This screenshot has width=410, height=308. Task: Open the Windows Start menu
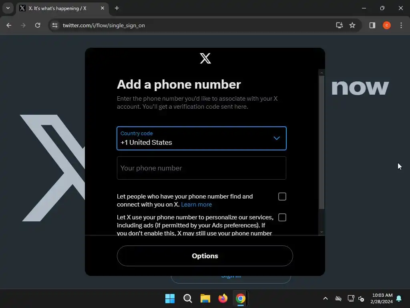tap(170, 298)
